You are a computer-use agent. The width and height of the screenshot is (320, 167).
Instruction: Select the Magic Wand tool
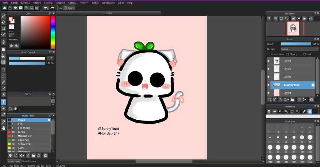[x=3, y=82]
